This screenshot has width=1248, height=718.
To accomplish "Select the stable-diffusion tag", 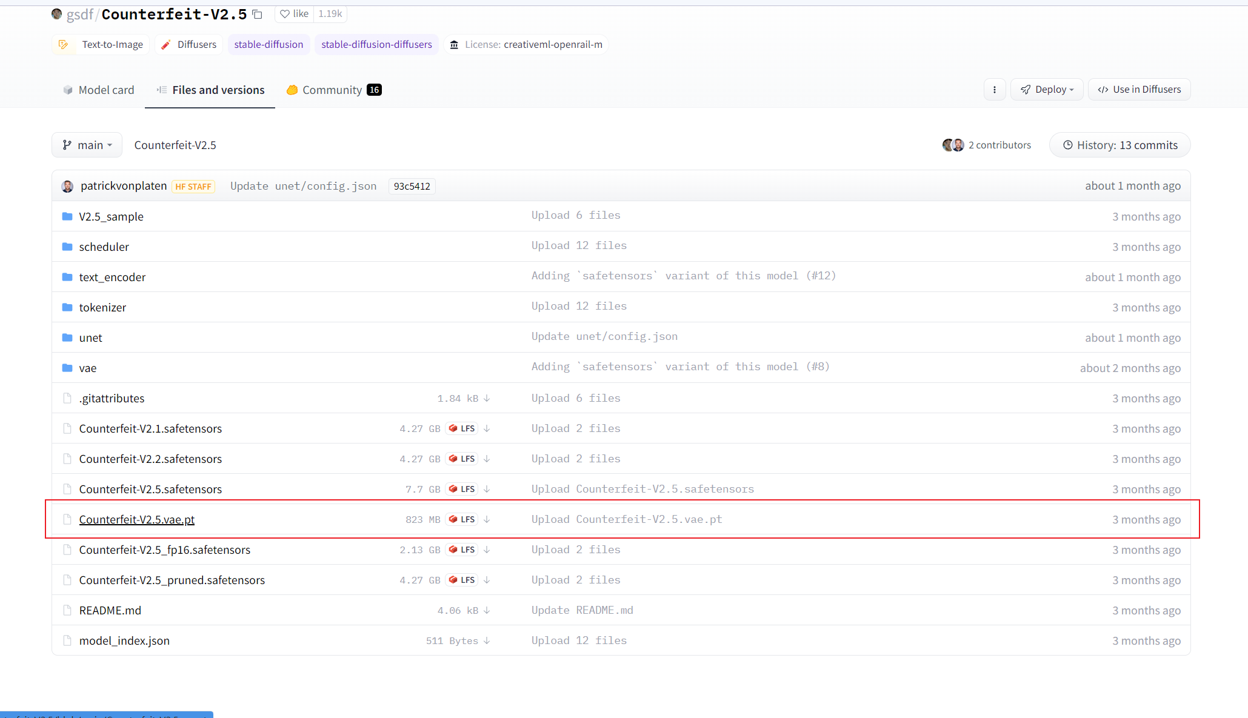I will click(269, 44).
